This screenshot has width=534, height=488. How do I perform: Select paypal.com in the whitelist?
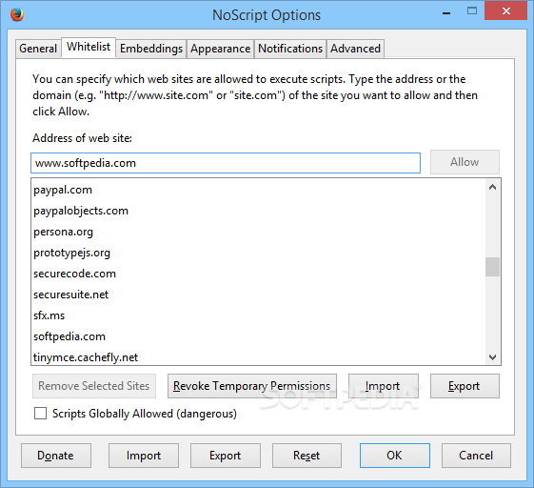[258, 190]
